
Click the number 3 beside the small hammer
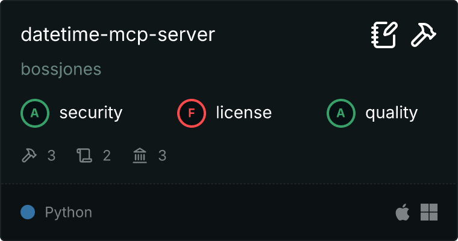(51, 156)
